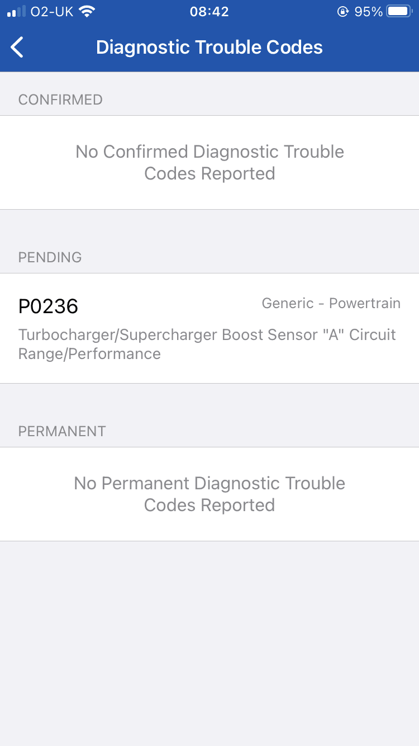Tap the 95% battery percentage
Viewport: 419px width, 746px height.
pos(369,12)
